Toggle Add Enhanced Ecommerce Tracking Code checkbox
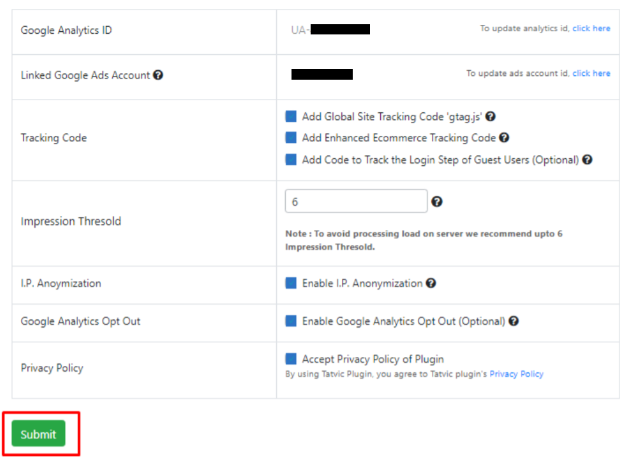 (291, 138)
